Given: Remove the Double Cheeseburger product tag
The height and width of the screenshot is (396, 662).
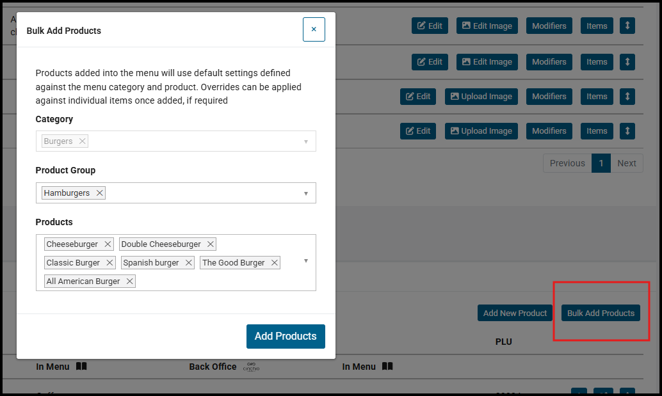Looking at the screenshot, I should point(210,244).
